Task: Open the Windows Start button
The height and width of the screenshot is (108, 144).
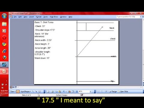Action: (4, 16)
